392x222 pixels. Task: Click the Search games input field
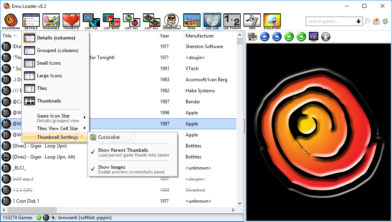[331, 21]
